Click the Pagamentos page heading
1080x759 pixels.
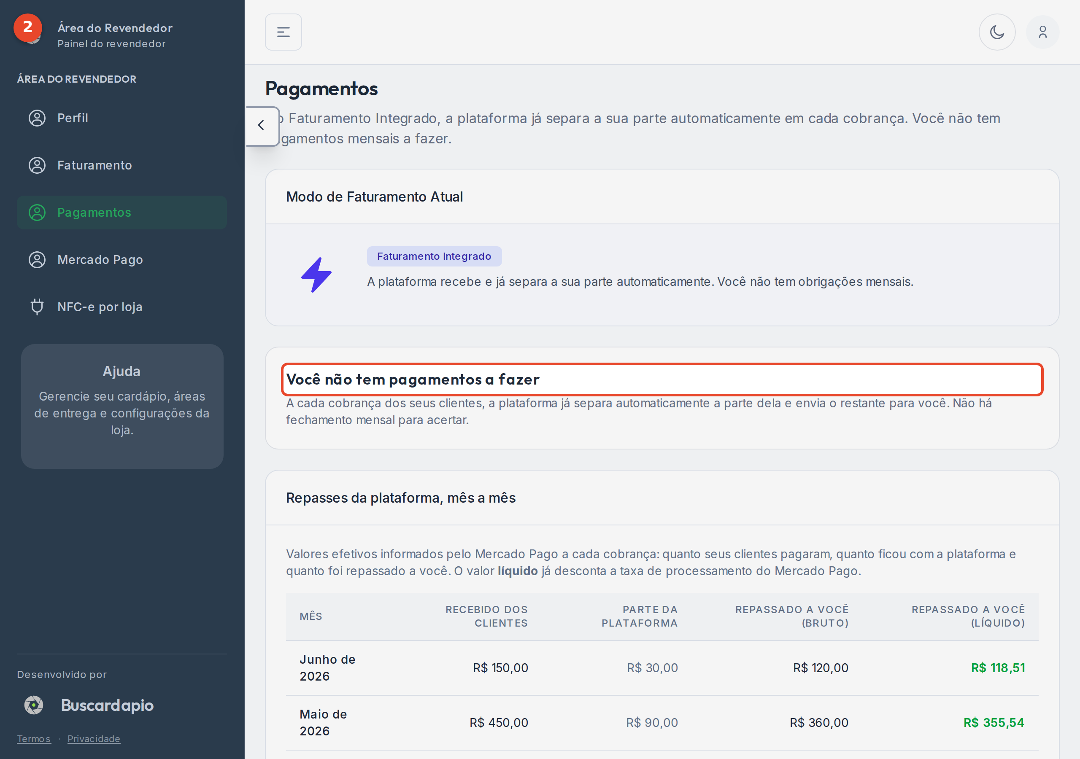tap(321, 89)
